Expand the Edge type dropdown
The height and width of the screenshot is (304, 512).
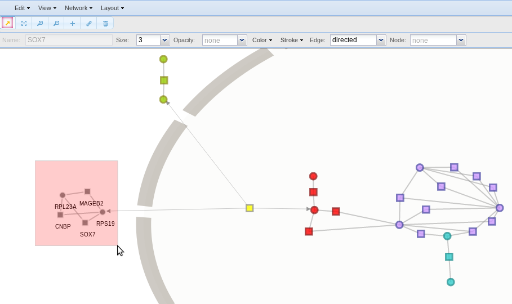point(381,40)
